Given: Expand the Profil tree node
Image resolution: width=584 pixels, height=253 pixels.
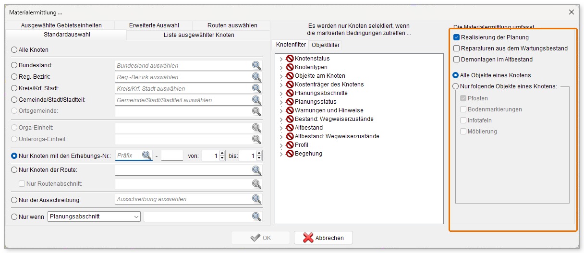Looking at the screenshot, I should click(281, 145).
